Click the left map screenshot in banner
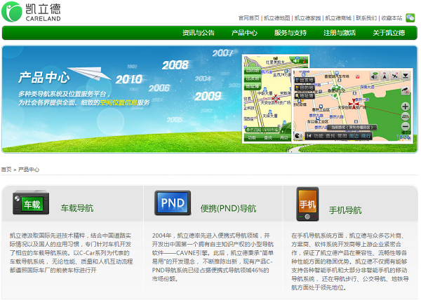421x300 pixels. (x=267, y=99)
